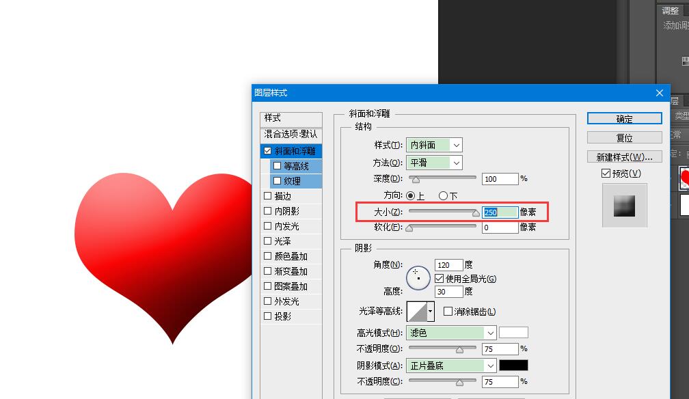Screen dimensions: 689x399
Task: Open the highlight color swatch next to 滤色
Action: click(513, 332)
